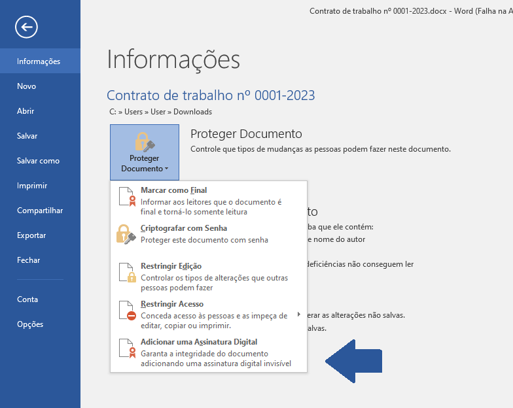Click the back arrow circle icon
513x408 pixels.
[27, 27]
